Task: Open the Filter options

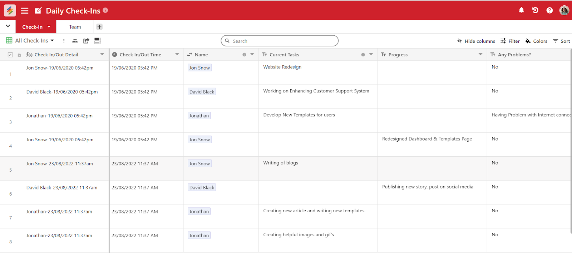Action: tap(510, 41)
